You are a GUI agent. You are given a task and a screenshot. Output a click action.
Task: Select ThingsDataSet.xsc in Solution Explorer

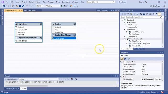point(138,46)
